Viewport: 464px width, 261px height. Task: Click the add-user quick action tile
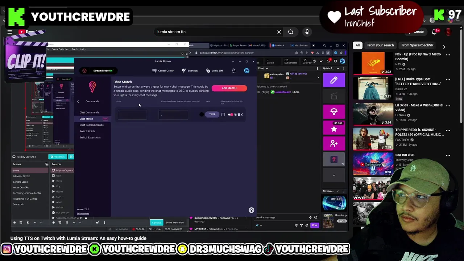pos(334,144)
